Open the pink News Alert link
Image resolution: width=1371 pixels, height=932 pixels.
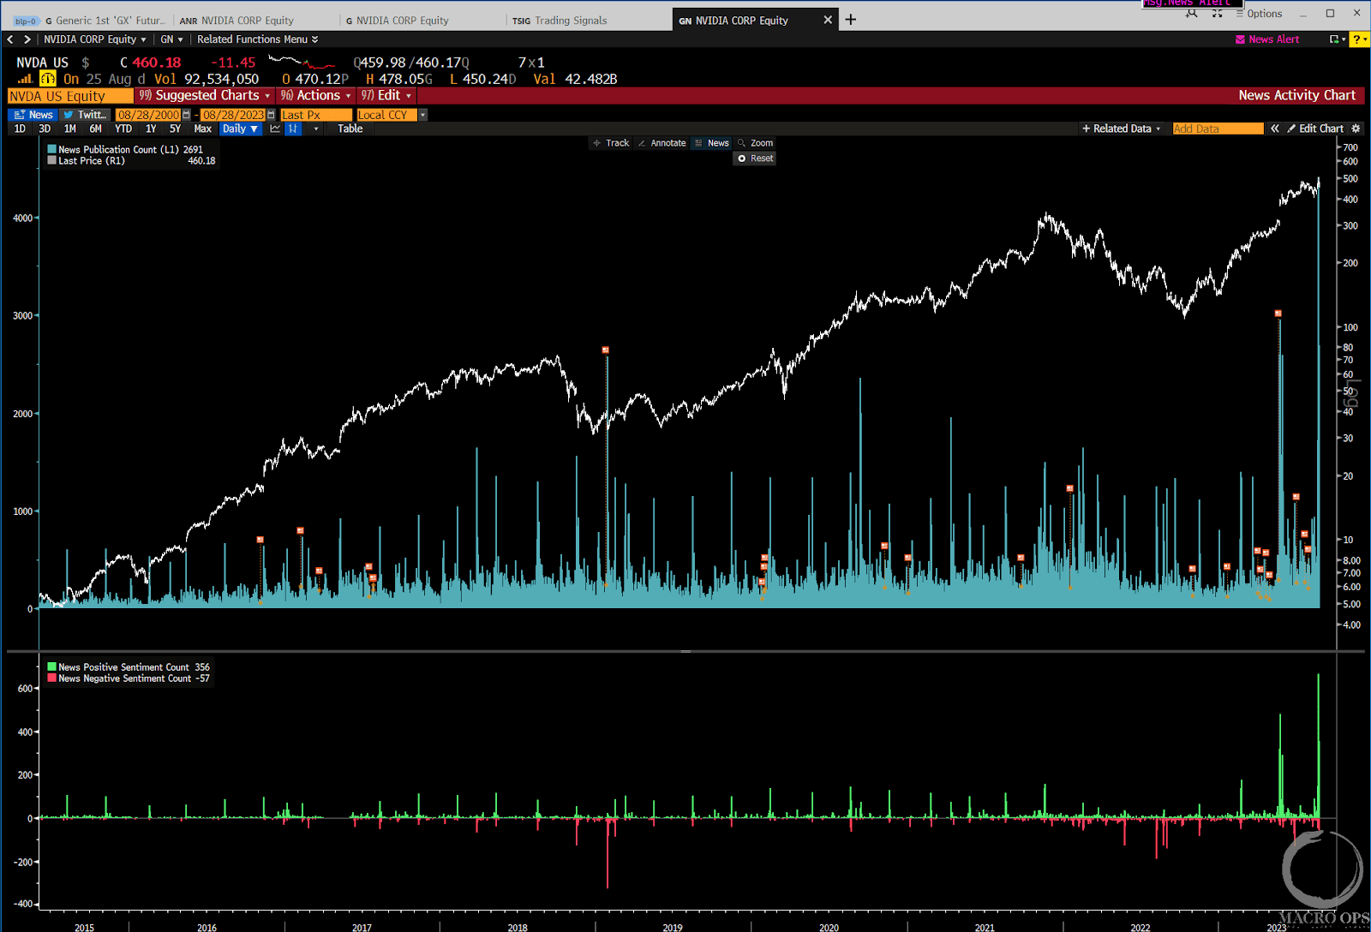click(x=1267, y=39)
